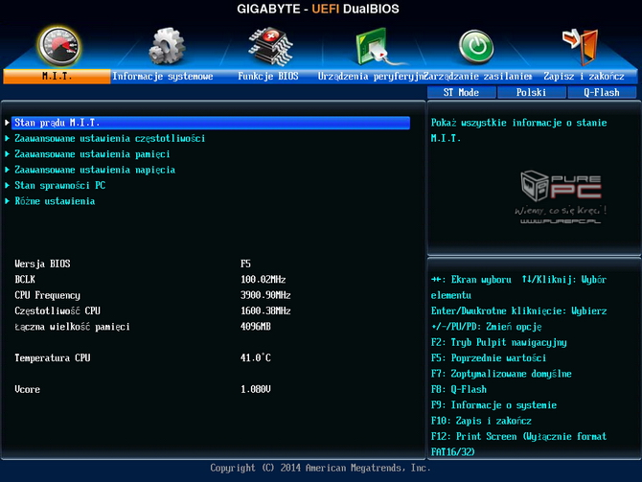
Task: Open the Urządzenia peryferyjne tab
Action: pos(371,76)
